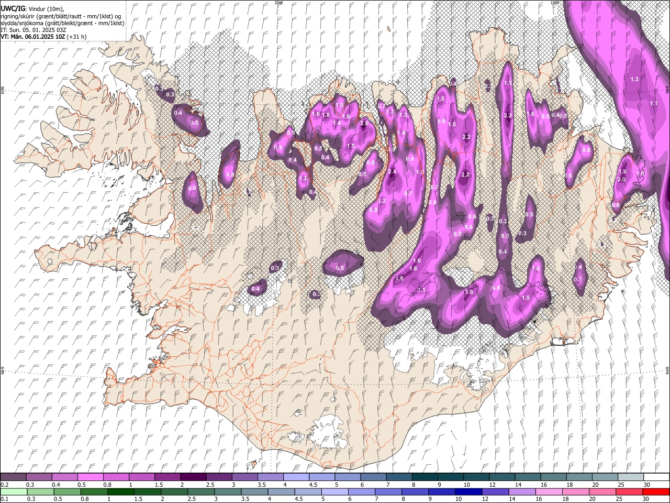Pick the light grey 25–30 swatch in upper legend
This screenshot has width=670, height=503.
(x=631, y=477)
